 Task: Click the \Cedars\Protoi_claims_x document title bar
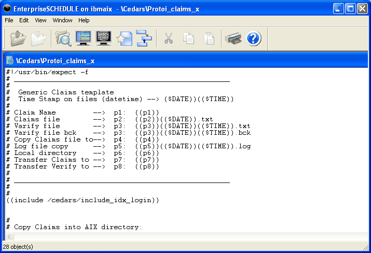186,61
